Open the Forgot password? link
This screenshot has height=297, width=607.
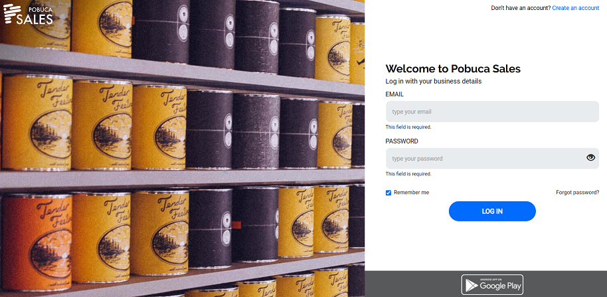pos(577,192)
